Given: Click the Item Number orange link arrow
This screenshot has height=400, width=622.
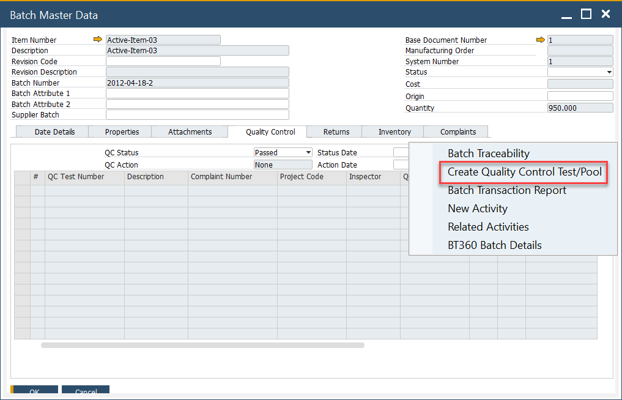Looking at the screenshot, I should point(98,40).
